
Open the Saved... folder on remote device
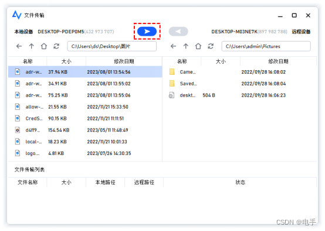point(239,84)
